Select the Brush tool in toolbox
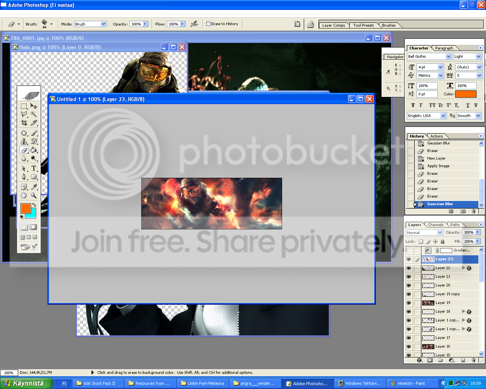 coord(34,133)
